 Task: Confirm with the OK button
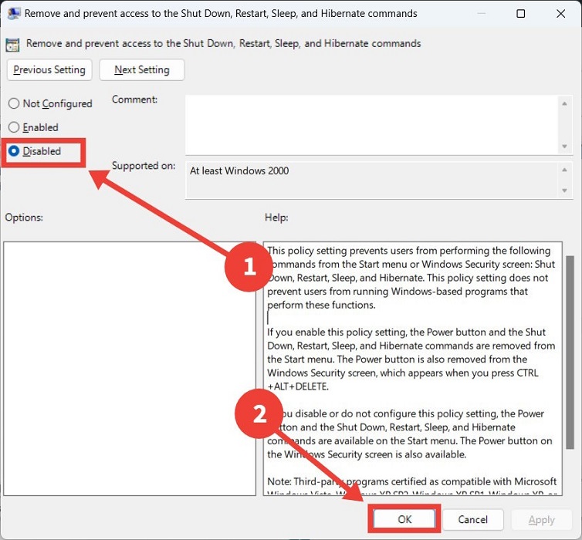(404, 519)
